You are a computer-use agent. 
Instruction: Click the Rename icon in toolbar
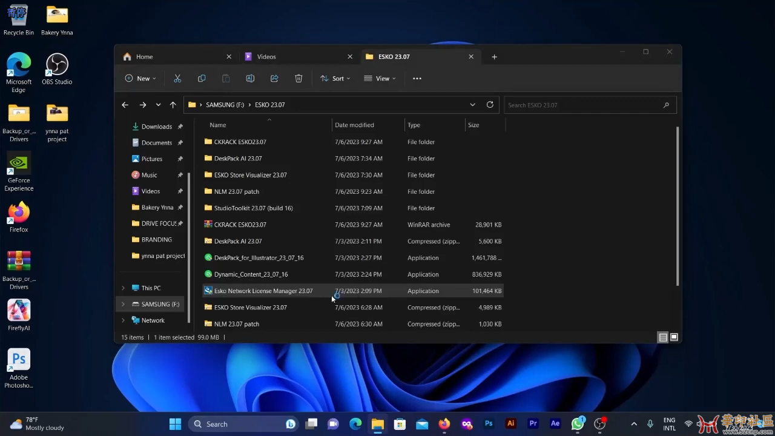[250, 79]
